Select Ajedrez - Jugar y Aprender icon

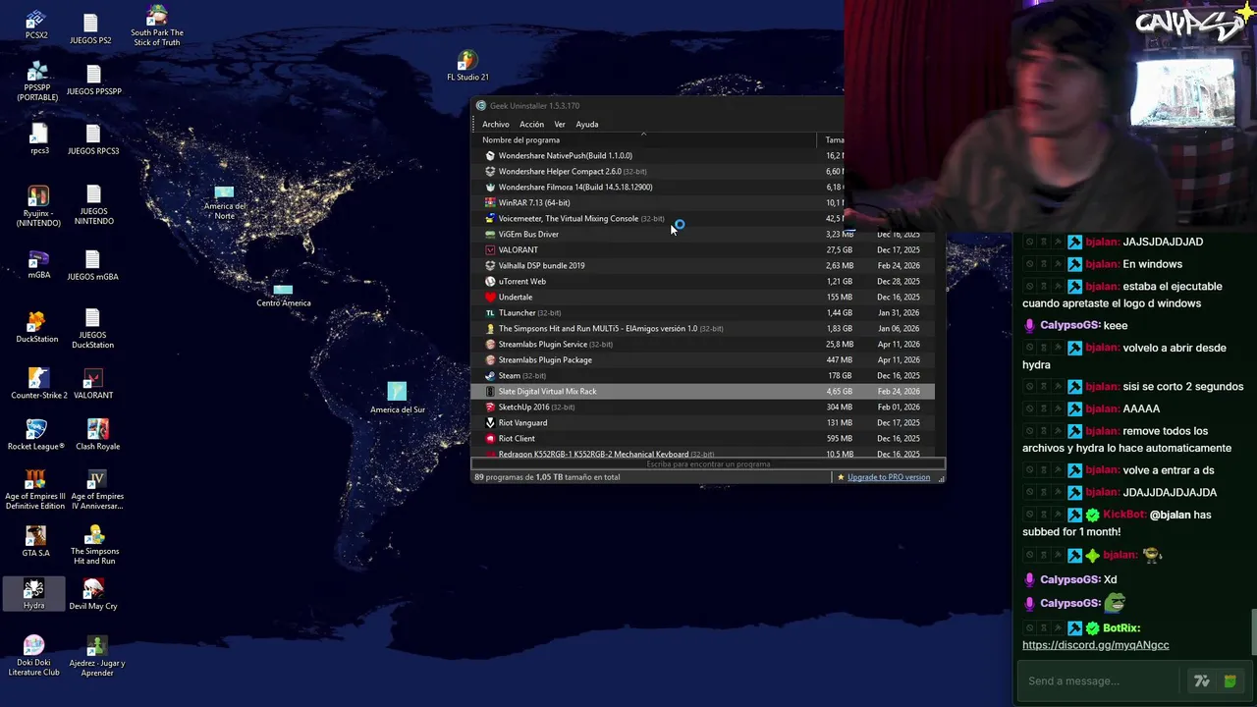[96, 655]
